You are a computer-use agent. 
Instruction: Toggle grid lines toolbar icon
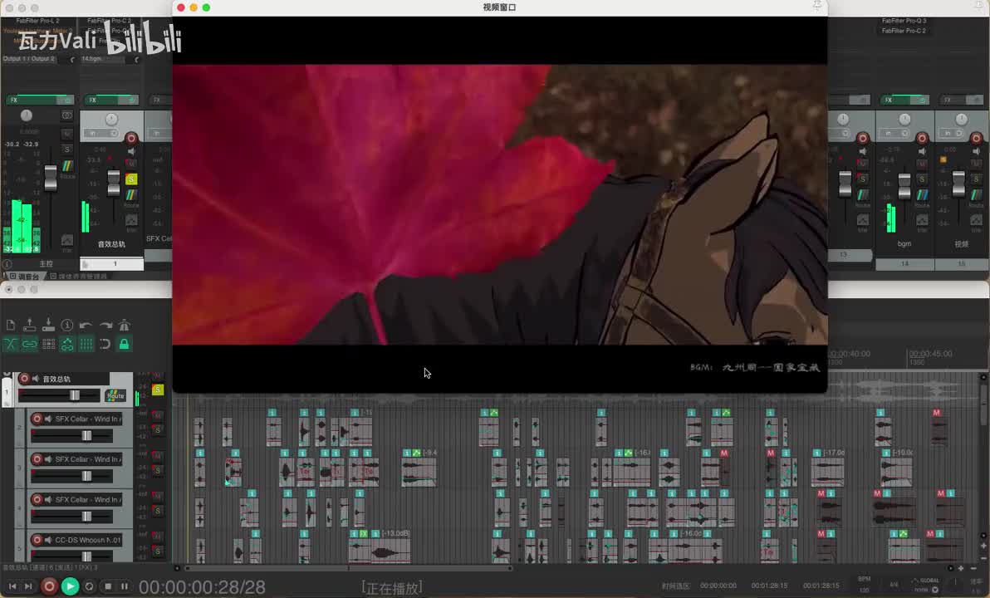pyautogui.click(x=86, y=344)
